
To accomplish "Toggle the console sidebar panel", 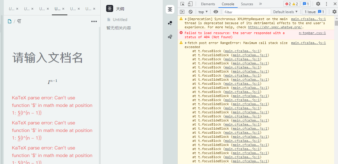I will [182, 12].
